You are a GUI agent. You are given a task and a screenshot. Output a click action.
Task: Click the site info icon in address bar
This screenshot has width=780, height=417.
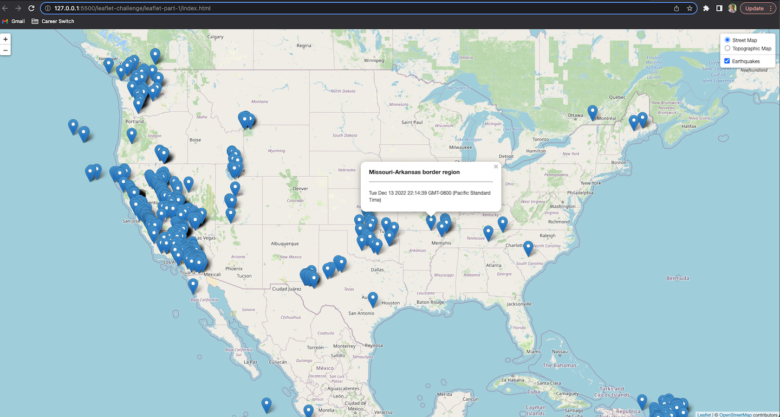(48, 8)
